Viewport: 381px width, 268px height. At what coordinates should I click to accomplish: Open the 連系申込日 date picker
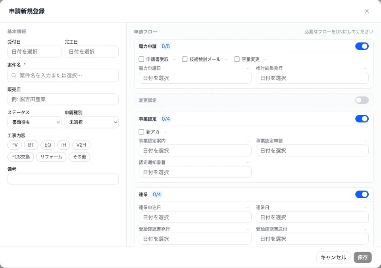pyautogui.click(x=195, y=217)
